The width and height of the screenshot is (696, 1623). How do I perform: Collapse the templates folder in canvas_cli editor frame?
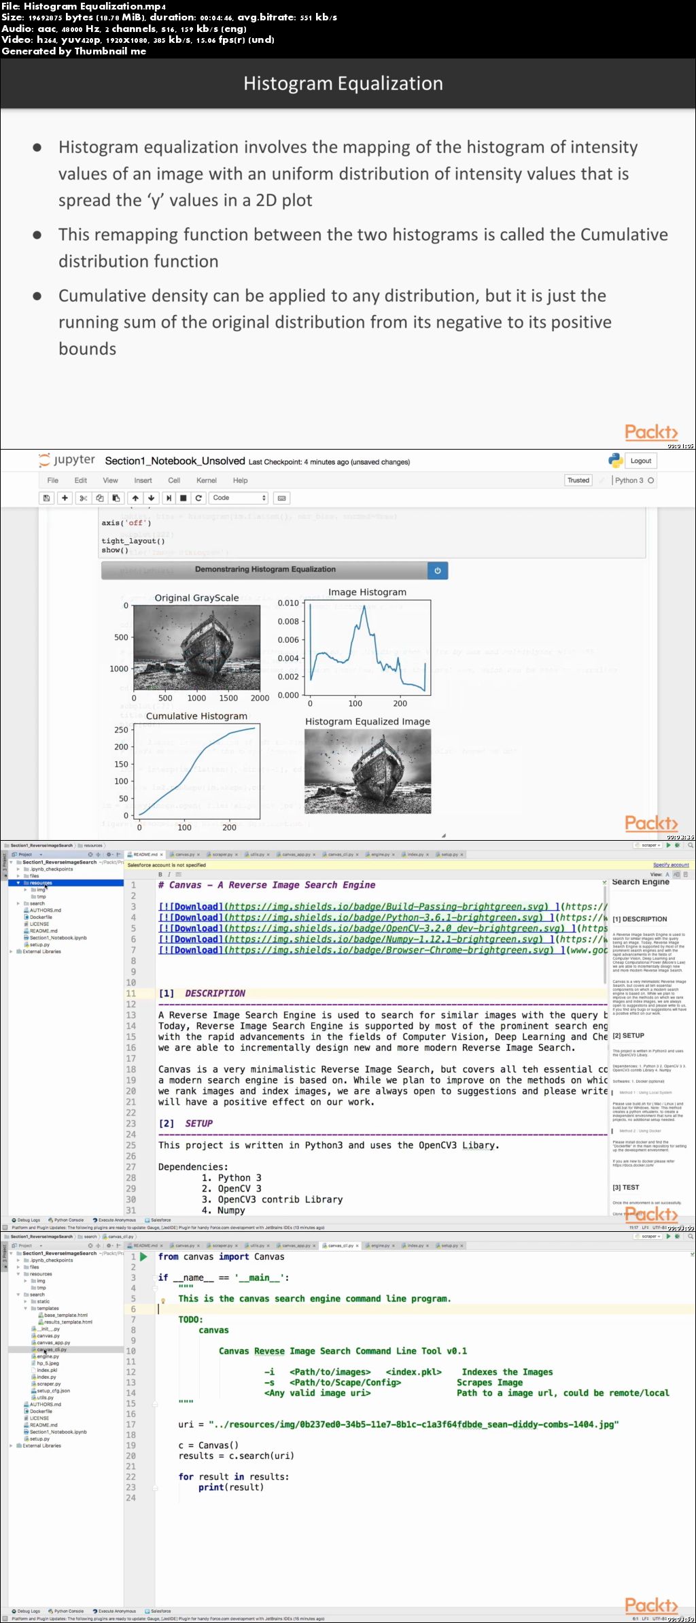[x=26, y=1308]
